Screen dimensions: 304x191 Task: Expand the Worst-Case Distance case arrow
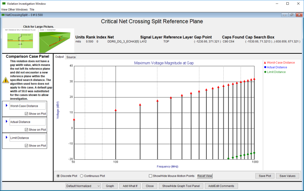point(7,106)
